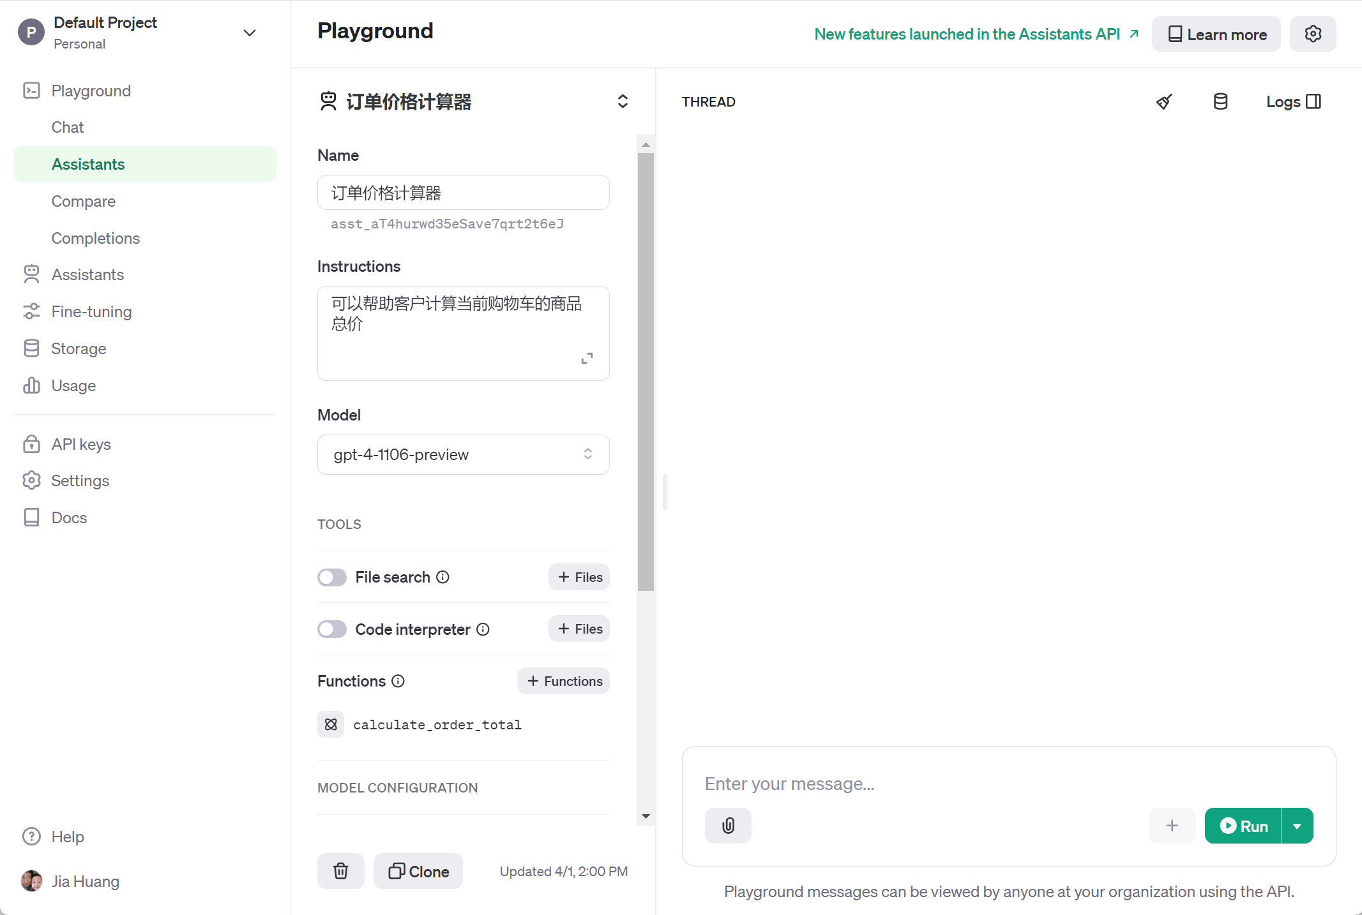Click the clear thread broom icon
Image resolution: width=1362 pixels, height=915 pixels.
pos(1164,101)
